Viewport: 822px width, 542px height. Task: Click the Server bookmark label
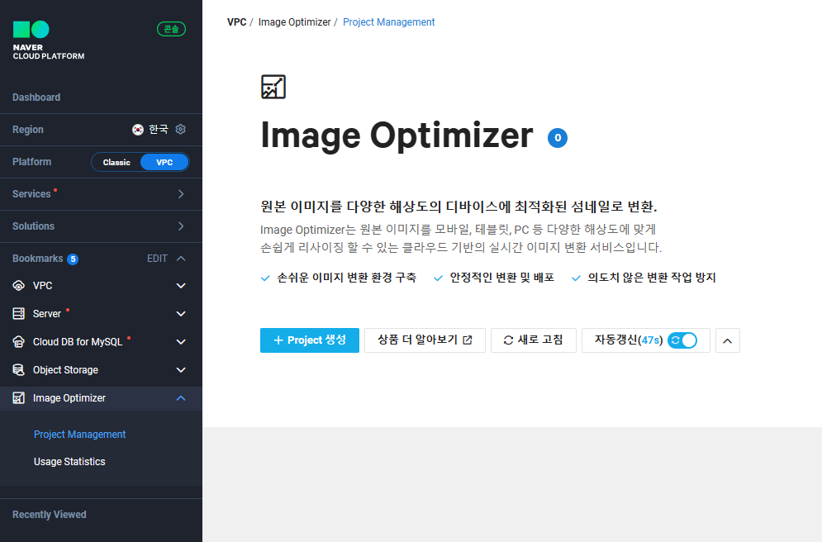(x=46, y=313)
